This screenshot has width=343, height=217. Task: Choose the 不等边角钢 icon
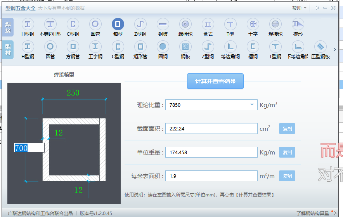pos(298,47)
